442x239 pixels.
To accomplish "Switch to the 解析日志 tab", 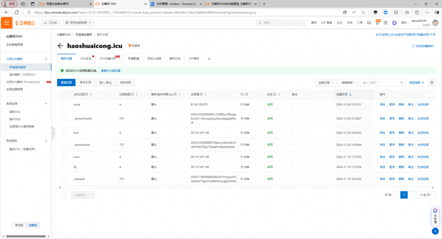I will [175, 59].
